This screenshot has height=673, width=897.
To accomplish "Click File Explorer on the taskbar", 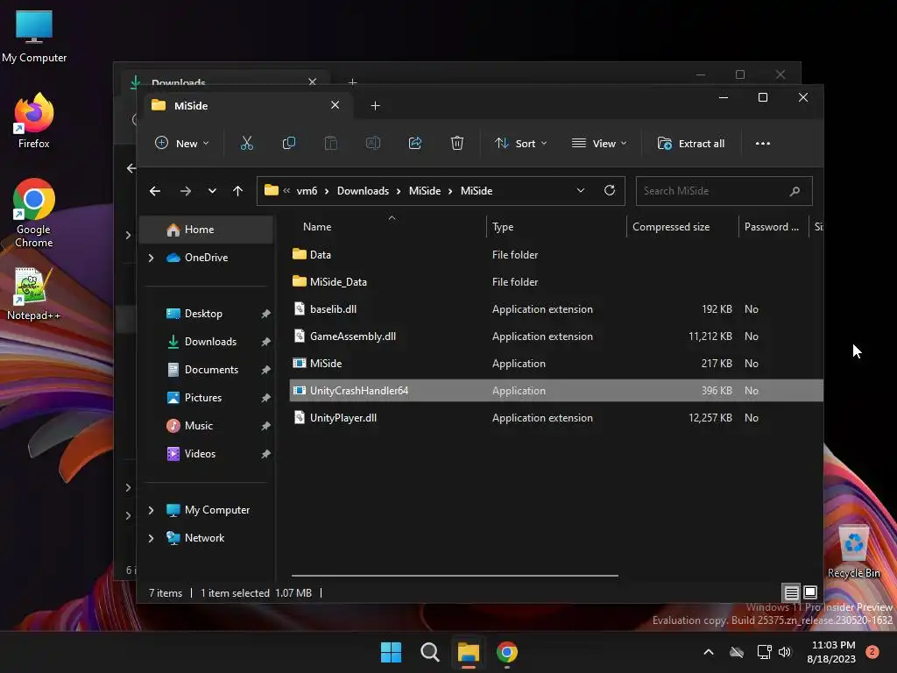I will click(468, 652).
